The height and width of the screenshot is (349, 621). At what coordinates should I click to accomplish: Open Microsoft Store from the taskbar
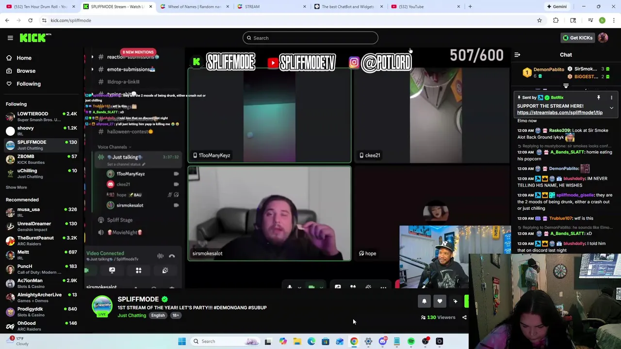[326, 341]
